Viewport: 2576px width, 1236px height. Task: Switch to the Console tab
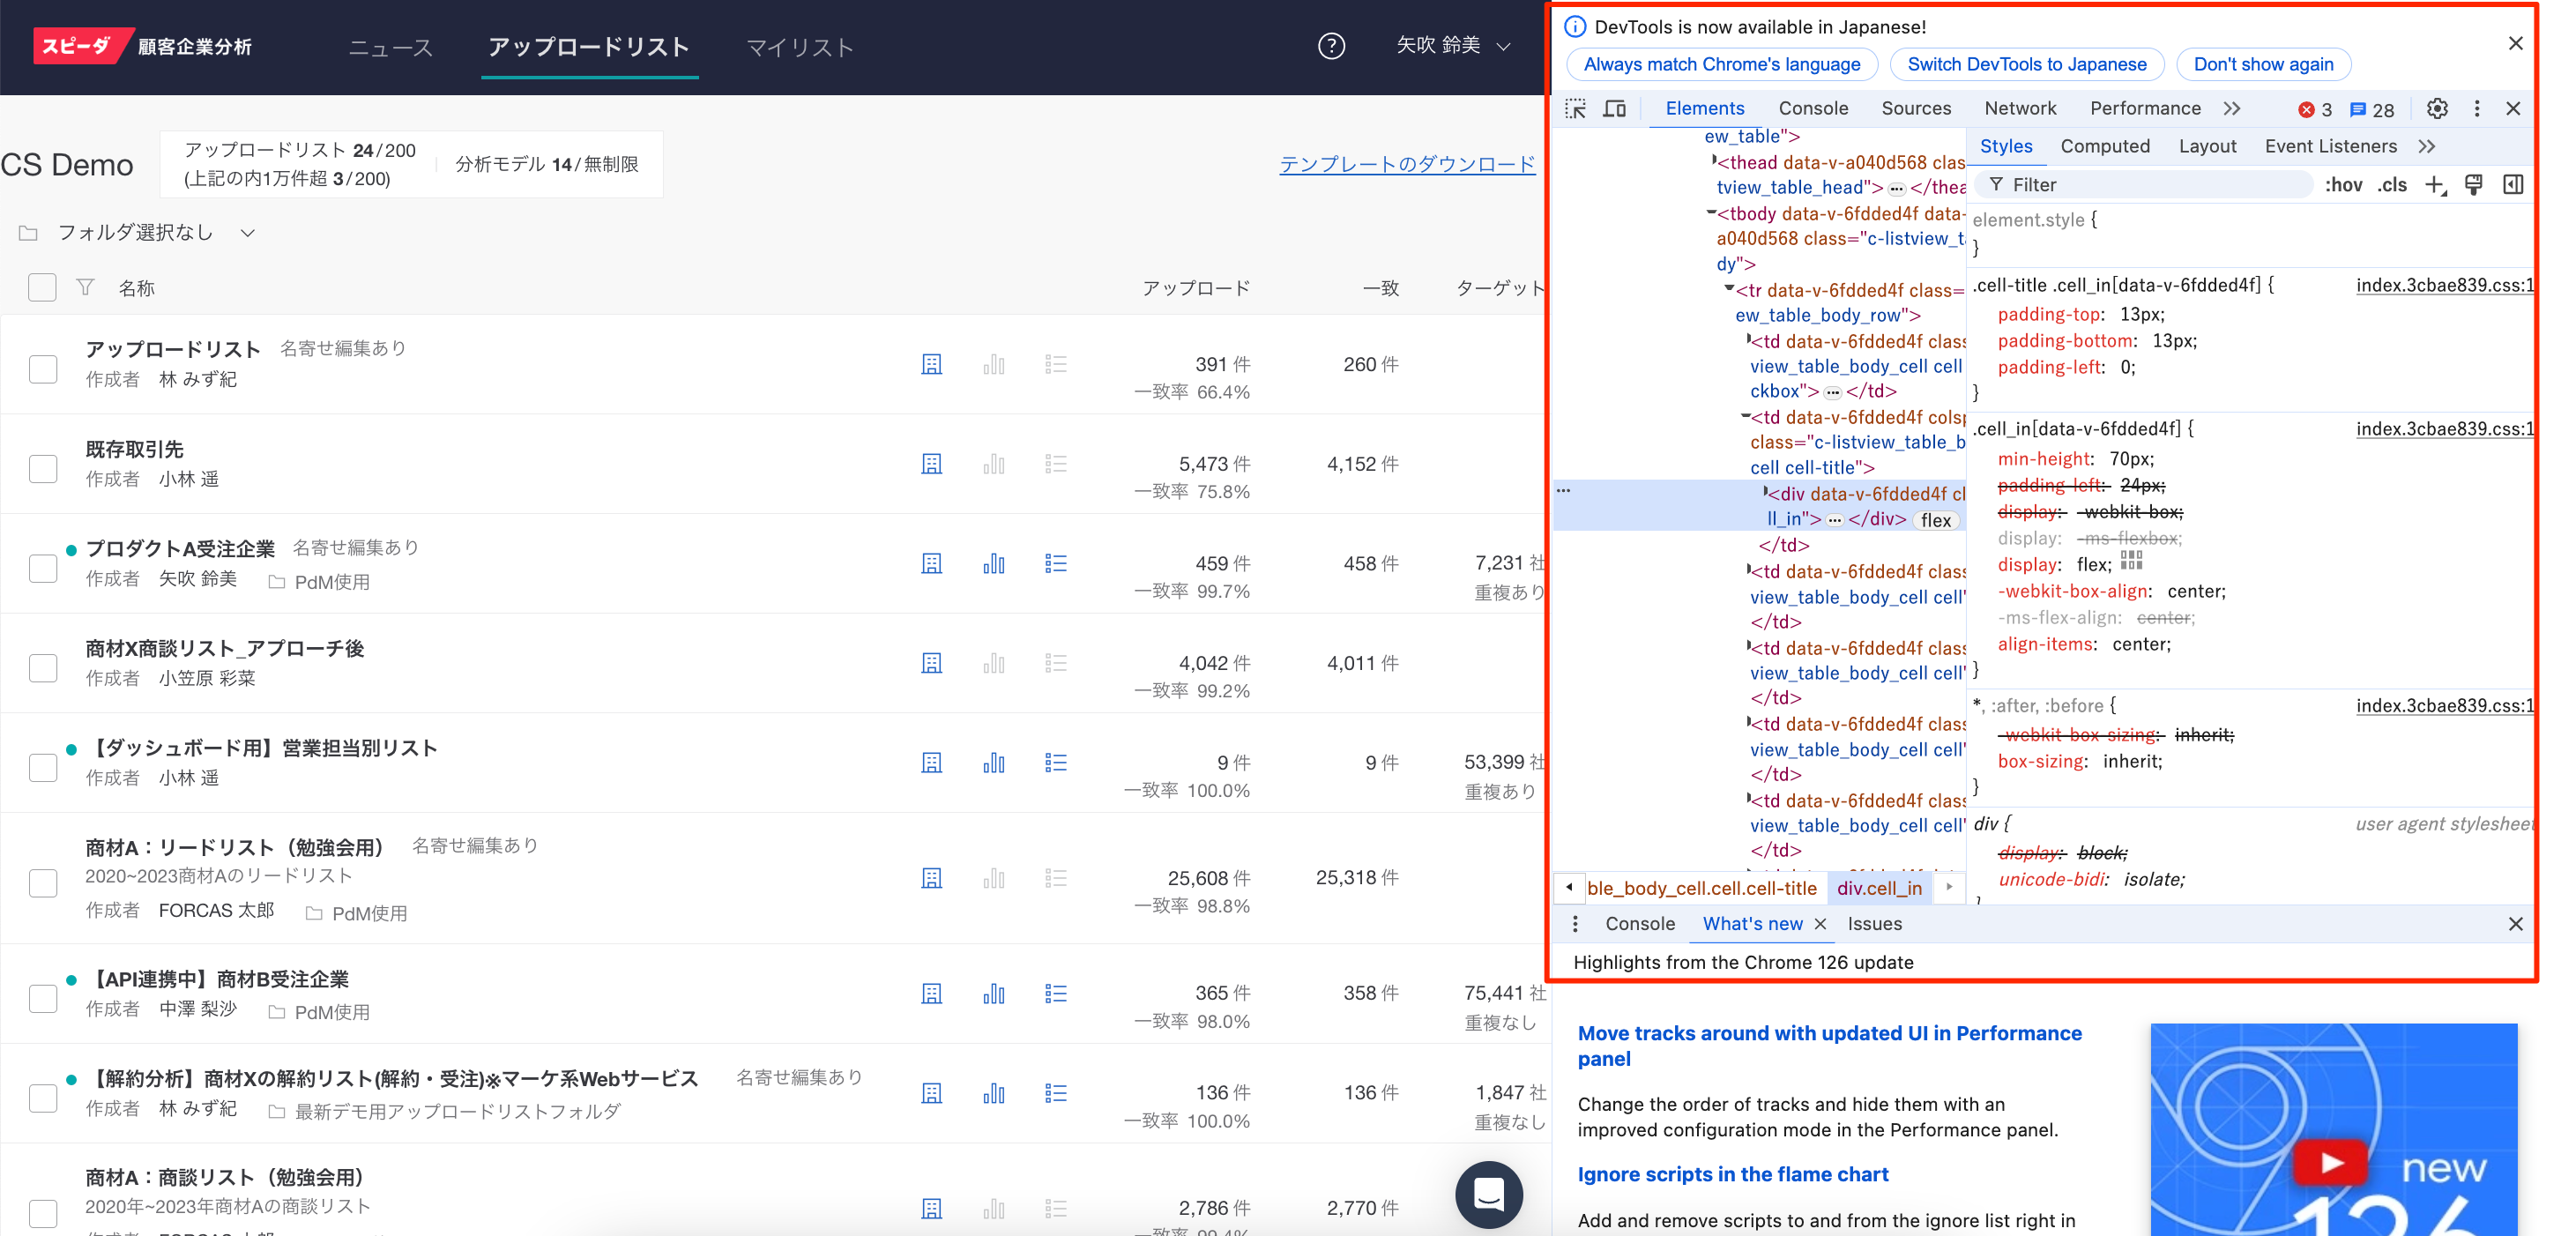click(x=1812, y=108)
